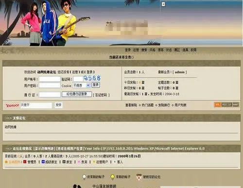
Task: Click the 忘记密码 link
Action: click(101, 95)
